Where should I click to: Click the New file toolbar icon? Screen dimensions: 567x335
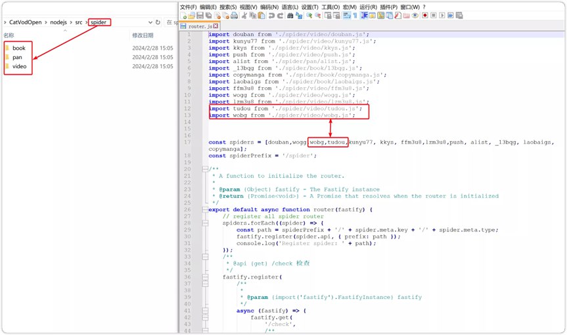click(183, 16)
